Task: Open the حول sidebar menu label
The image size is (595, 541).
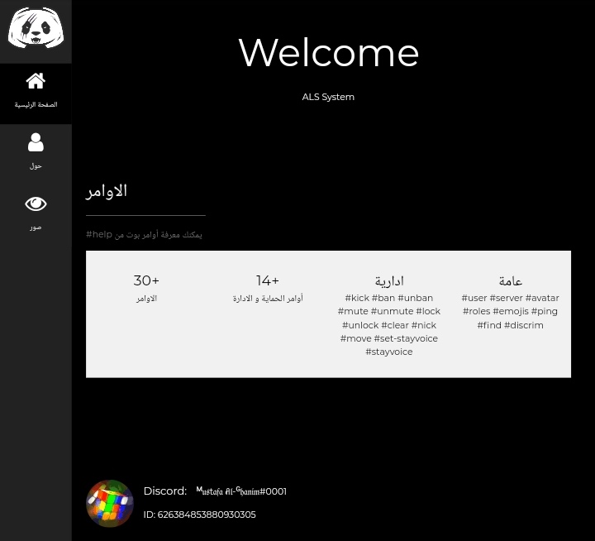Action: pos(36,166)
